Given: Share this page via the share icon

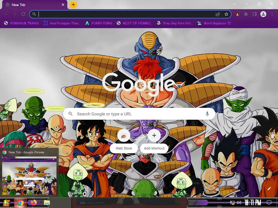Looking at the screenshot, I should (x=218, y=14).
